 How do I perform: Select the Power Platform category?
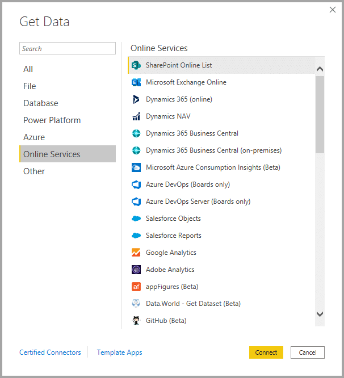coord(52,120)
